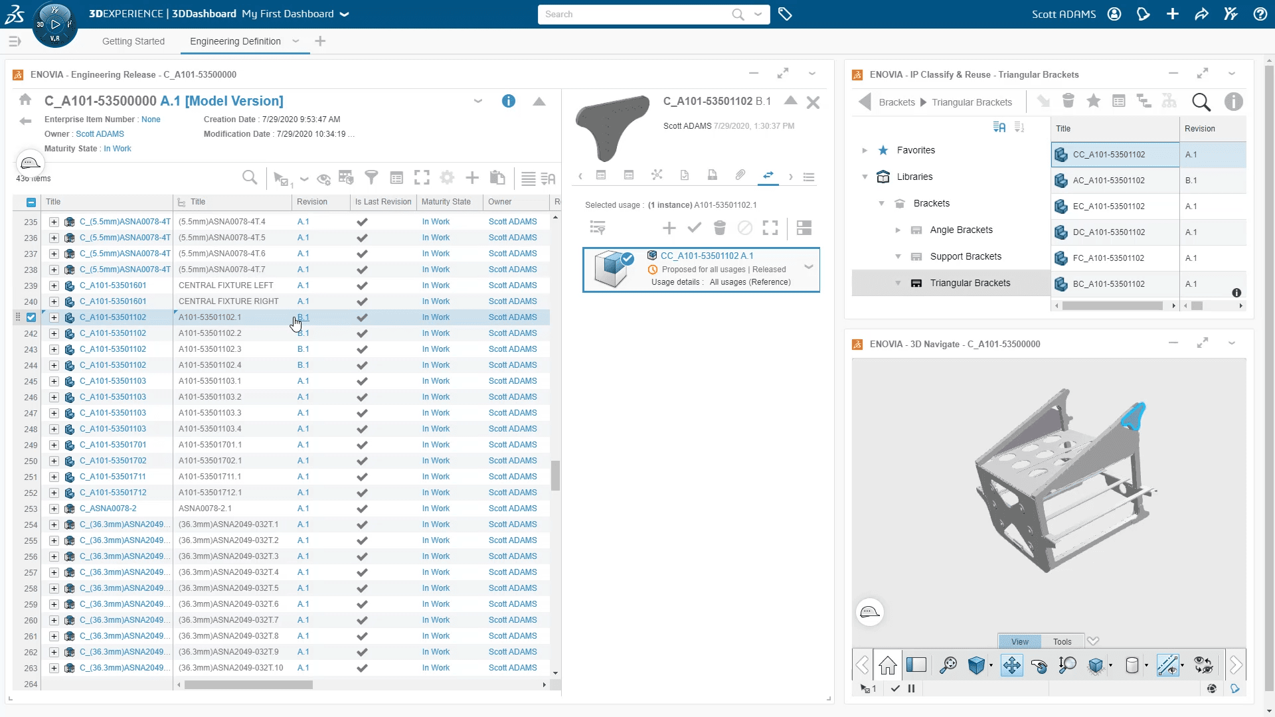This screenshot has width=1275, height=717.
Task: Select the Triangular Brackets tree item
Action: 970,283
